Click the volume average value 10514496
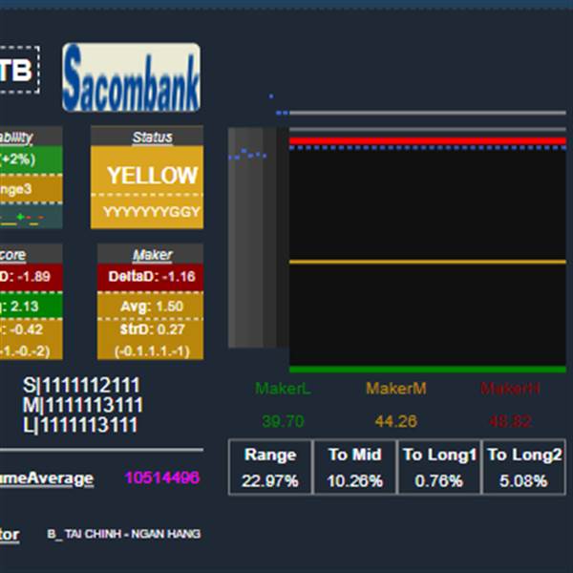Viewport: 573px width, 573px height. [x=162, y=477]
